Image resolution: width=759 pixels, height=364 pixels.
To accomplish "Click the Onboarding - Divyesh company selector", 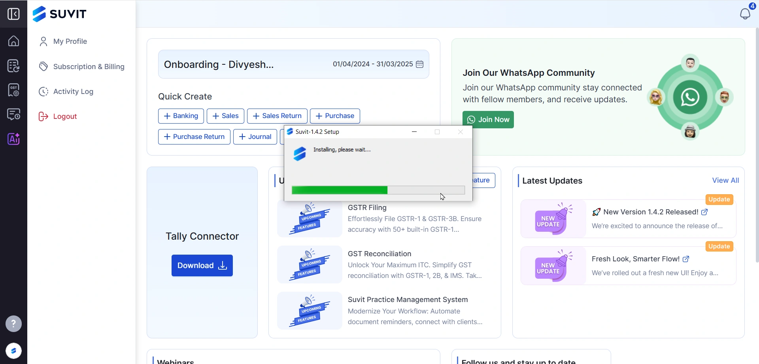I will pyautogui.click(x=219, y=64).
